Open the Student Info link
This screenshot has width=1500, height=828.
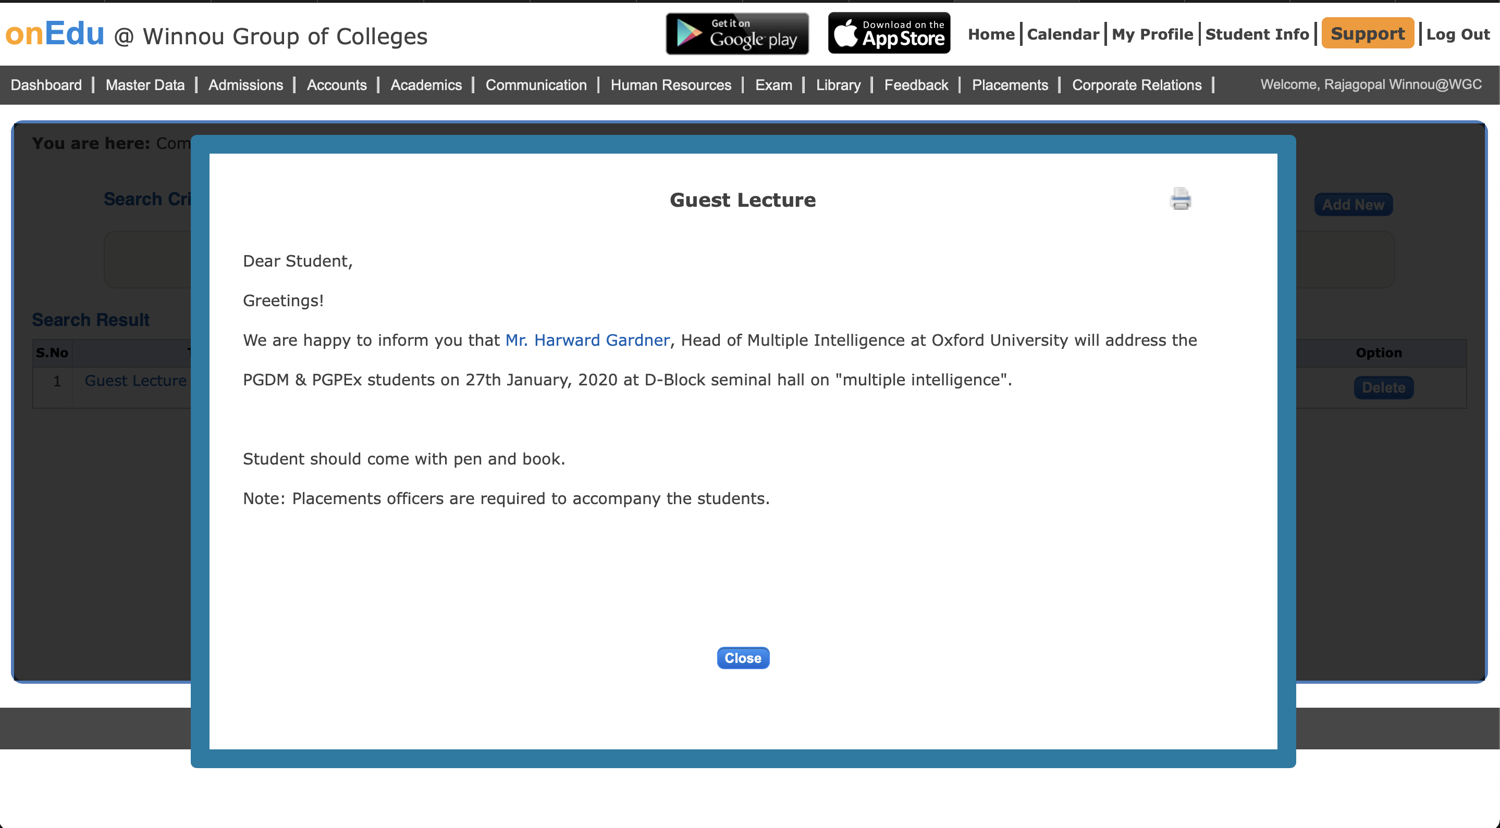pos(1257,34)
